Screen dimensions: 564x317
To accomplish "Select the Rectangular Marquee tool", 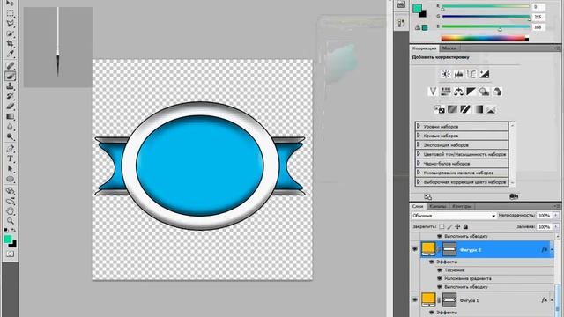I will click(10, 14).
